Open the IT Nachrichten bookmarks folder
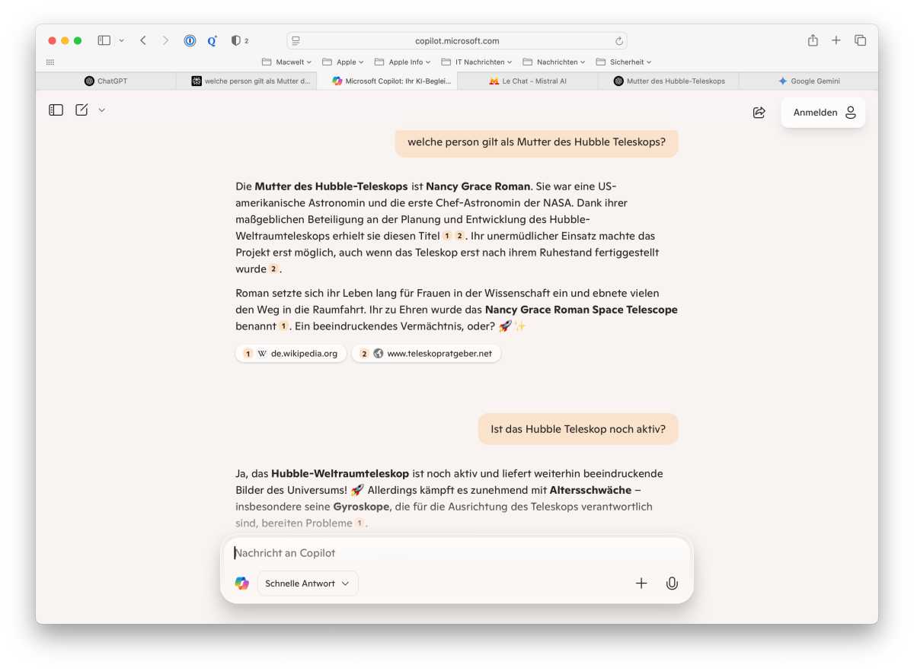This screenshot has width=914, height=671. point(477,62)
